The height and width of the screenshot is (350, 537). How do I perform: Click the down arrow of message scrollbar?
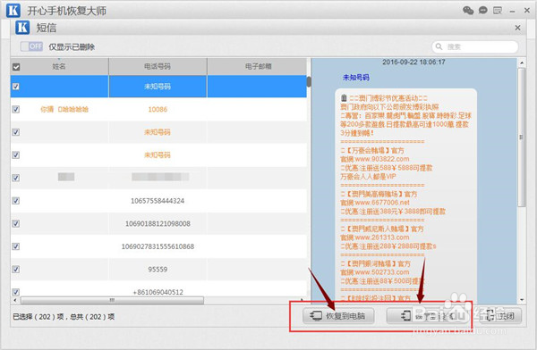[x=521, y=300]
